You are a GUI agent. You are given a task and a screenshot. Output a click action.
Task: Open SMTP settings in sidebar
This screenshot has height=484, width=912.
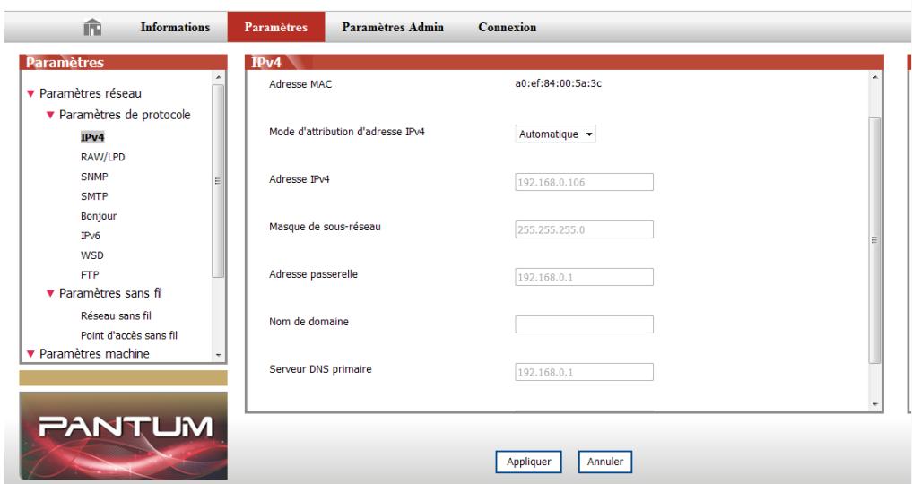click(94, 196)
